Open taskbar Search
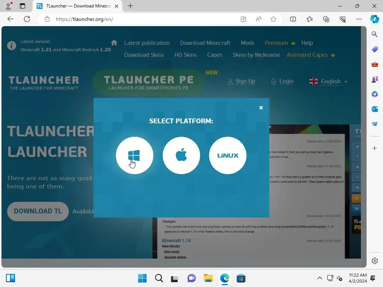Image resolution: width=383 pixels, height=287 pixels. (159, 278)
